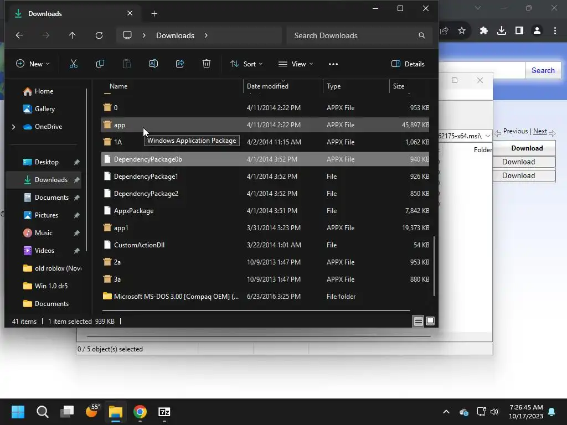Refresh the Downloads folder view
567x425 pixels.
click(x=99, y=35)
